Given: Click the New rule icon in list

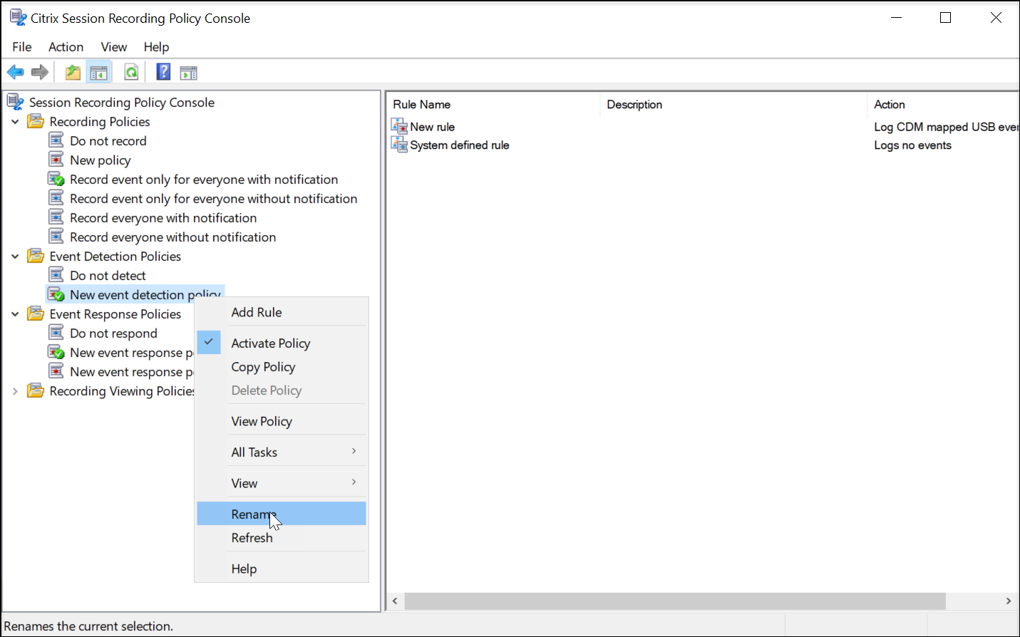Looking at the screenshot, I should click(x=399, y=127).
